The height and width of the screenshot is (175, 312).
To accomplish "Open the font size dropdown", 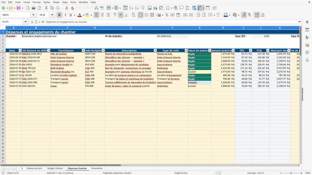I will pos(52,15).
